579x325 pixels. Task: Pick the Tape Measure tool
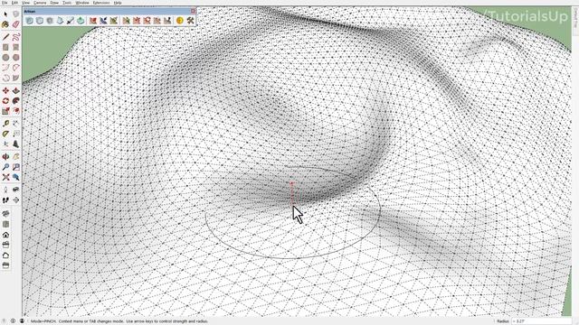(x=5, y=124)
